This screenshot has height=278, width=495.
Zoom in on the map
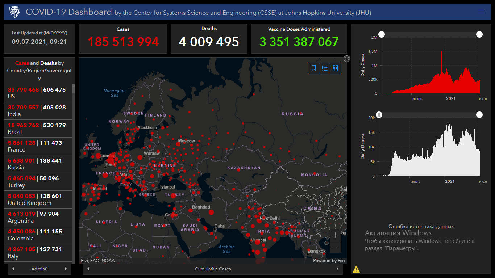point(335,235)
